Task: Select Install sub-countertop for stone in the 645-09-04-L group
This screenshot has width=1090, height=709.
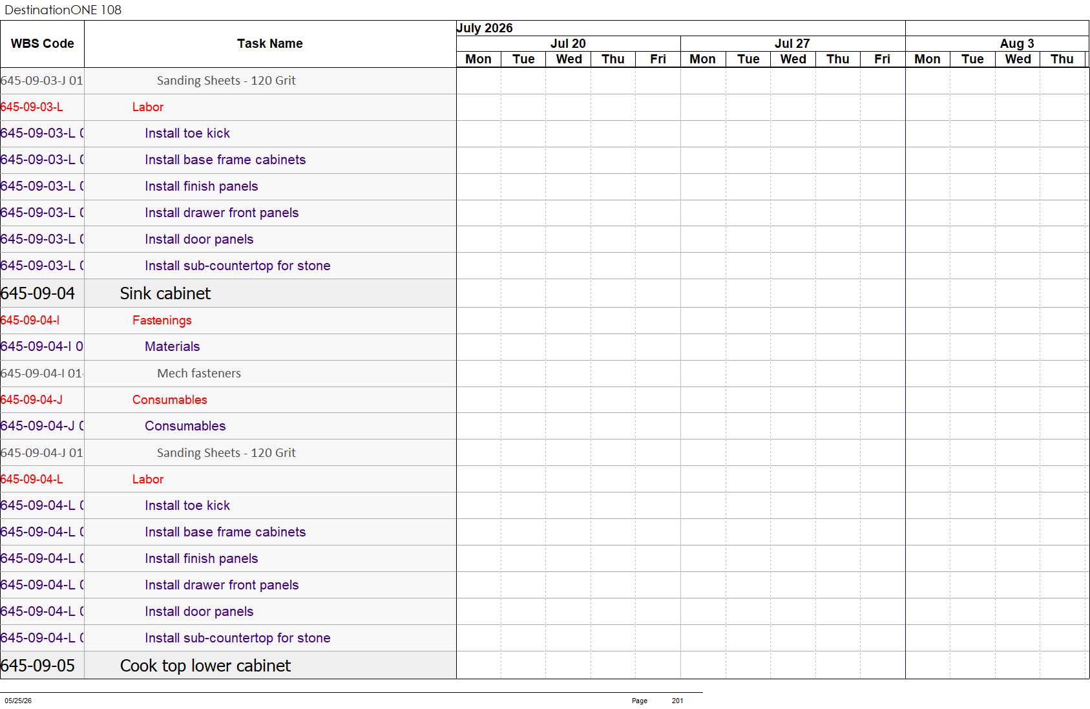Action: coord(237,638)
